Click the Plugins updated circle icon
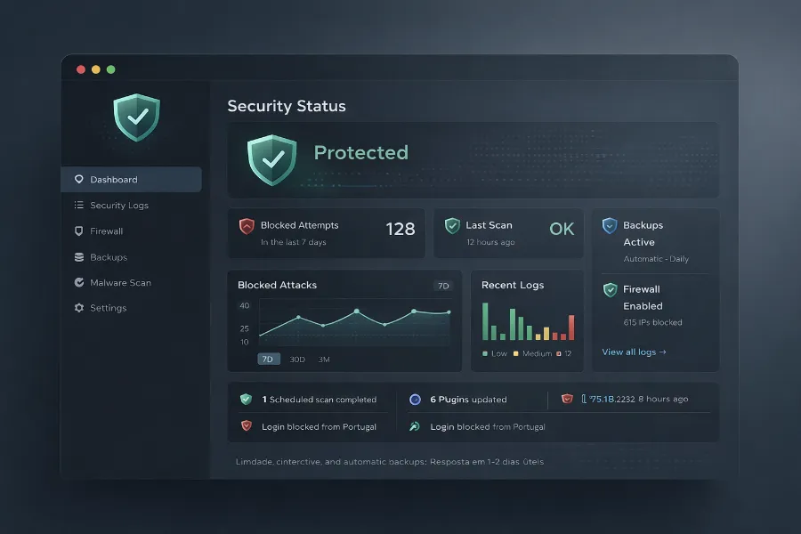 [x=415, y=400]
